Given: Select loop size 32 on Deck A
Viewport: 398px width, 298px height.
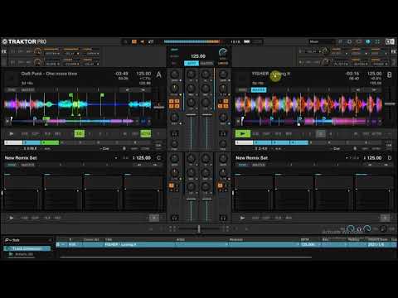Looking at the screenshot, I should [x=80, y=134].
